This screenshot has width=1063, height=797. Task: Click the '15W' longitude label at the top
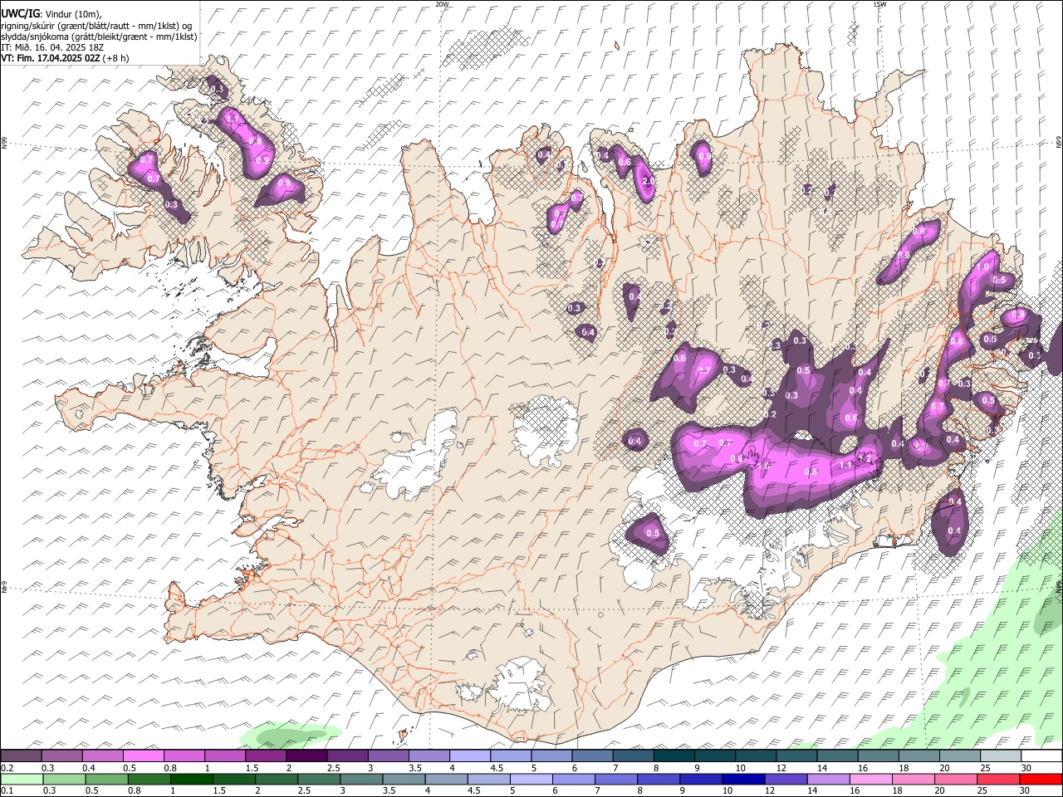[879, 4]
